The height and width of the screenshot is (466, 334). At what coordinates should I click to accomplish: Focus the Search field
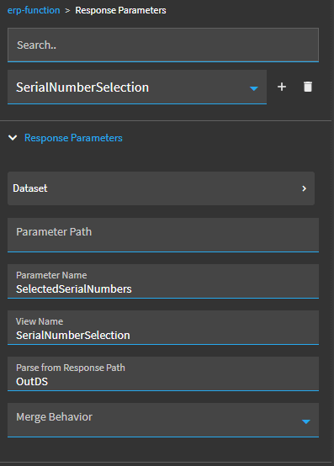coord(163,45)
